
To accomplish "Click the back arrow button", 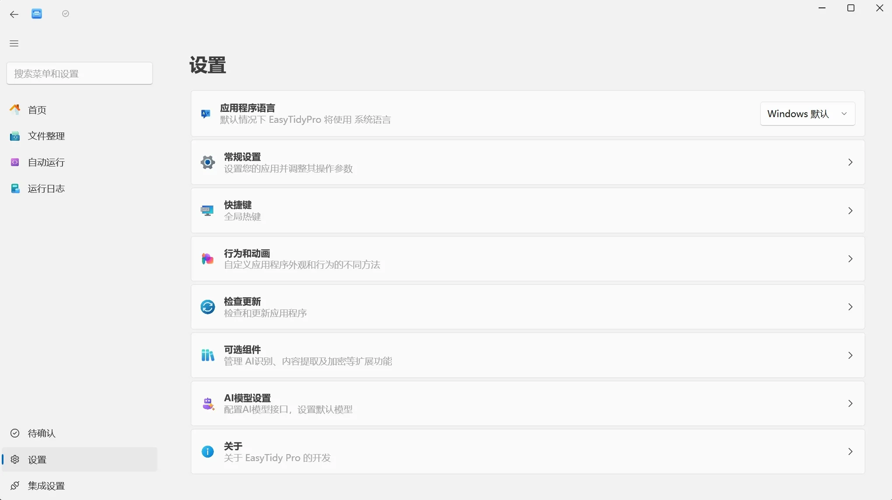I will coord(14,14).
